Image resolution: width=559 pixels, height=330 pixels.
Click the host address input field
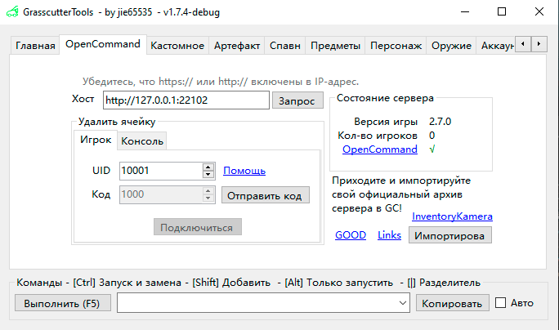pos(186,100)
